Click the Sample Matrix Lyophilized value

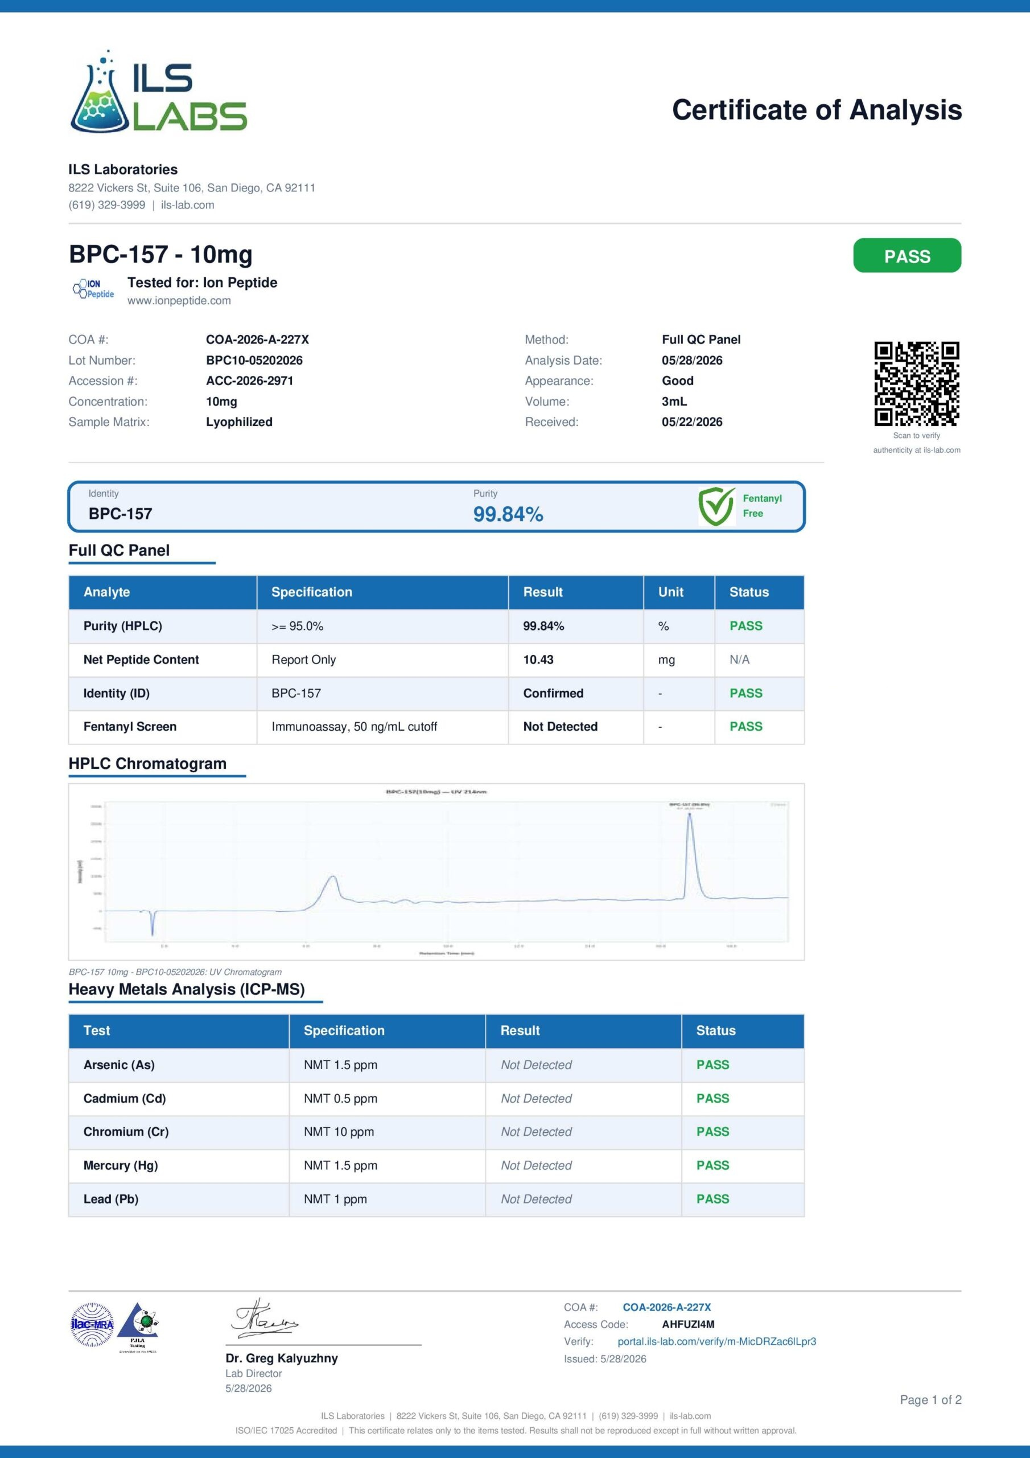coord(239,421)
